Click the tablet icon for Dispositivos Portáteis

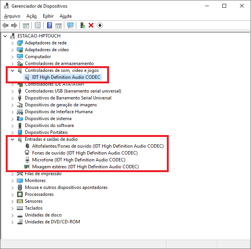pos(20,132)
